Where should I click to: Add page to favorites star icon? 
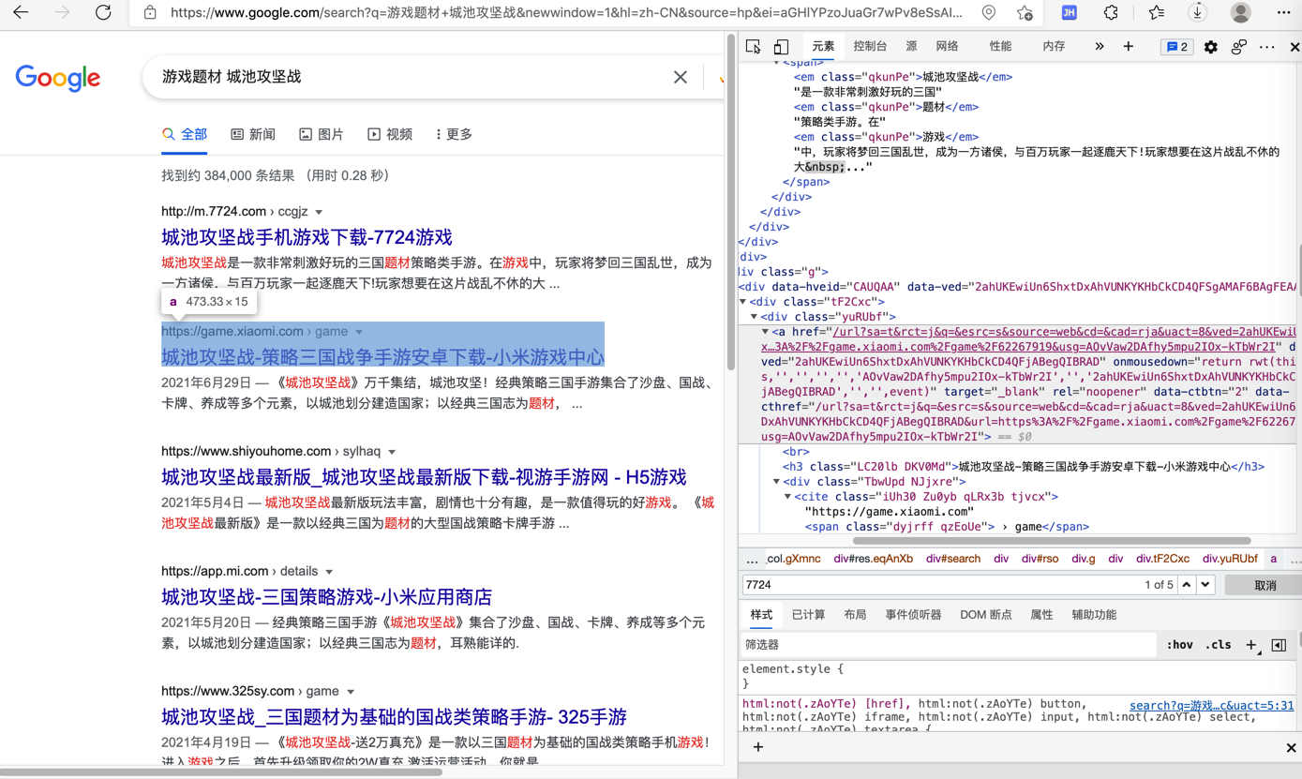pyautogui.click(x=1025, y=13)
